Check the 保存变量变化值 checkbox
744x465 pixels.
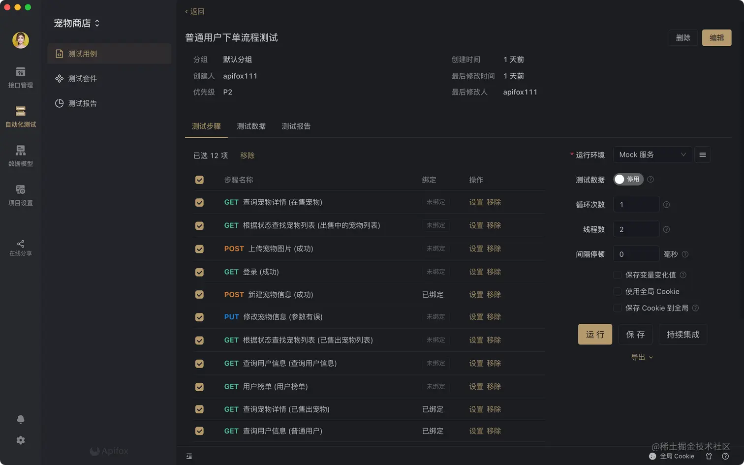pos(617,275)
